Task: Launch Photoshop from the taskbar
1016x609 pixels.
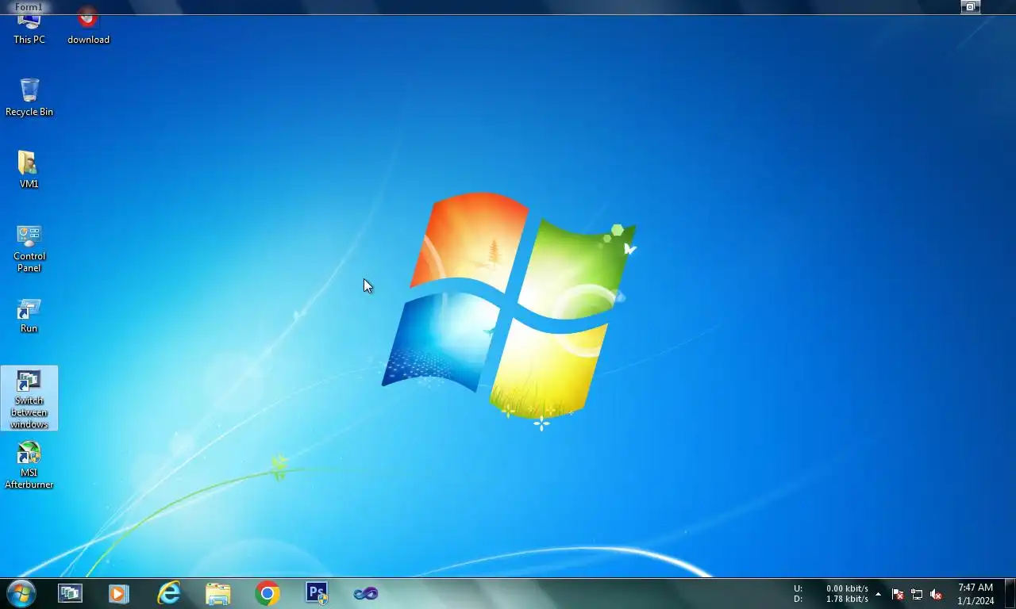Action: (x=317, y=593)
